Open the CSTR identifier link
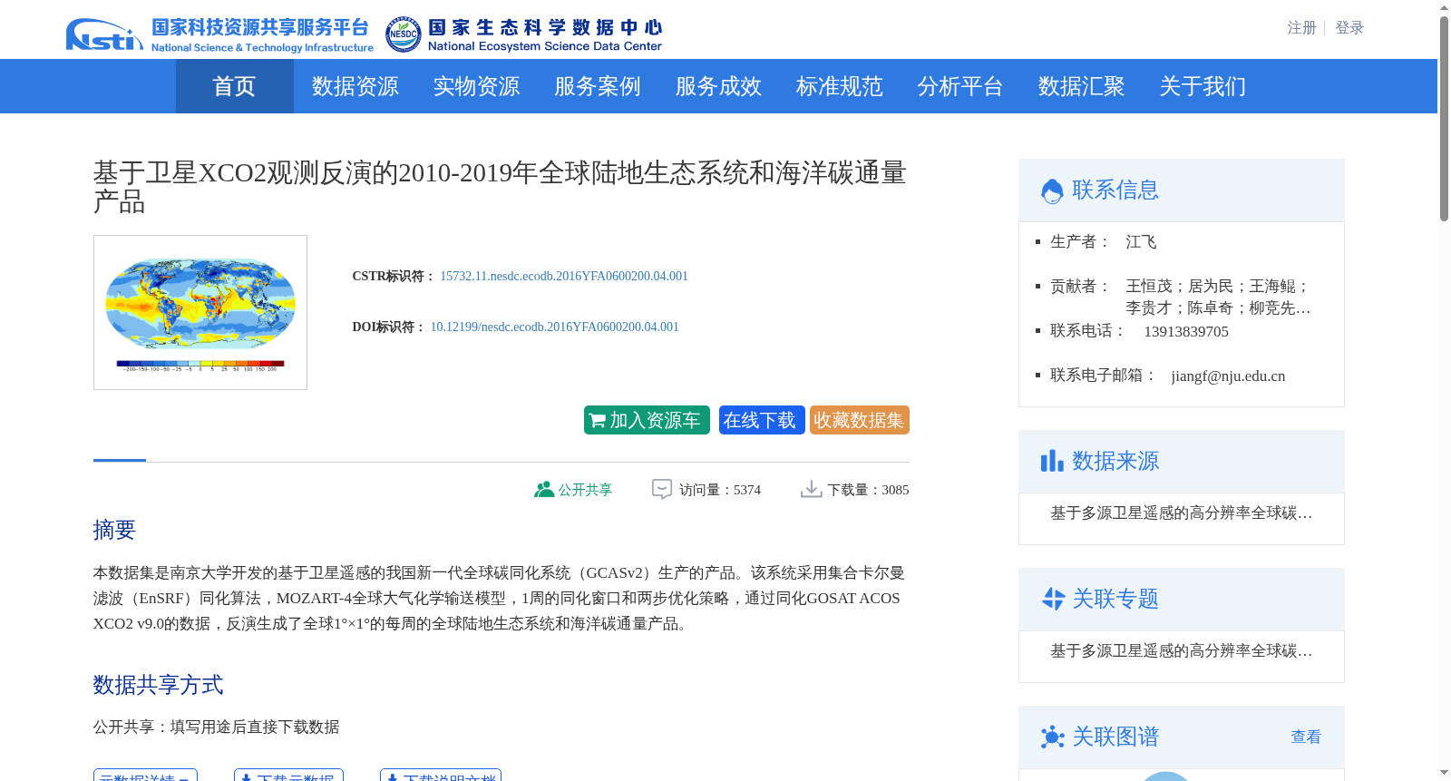 click(564, 276)
